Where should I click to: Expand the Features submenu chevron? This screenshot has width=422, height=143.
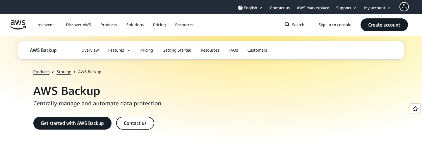click(128, 50)
